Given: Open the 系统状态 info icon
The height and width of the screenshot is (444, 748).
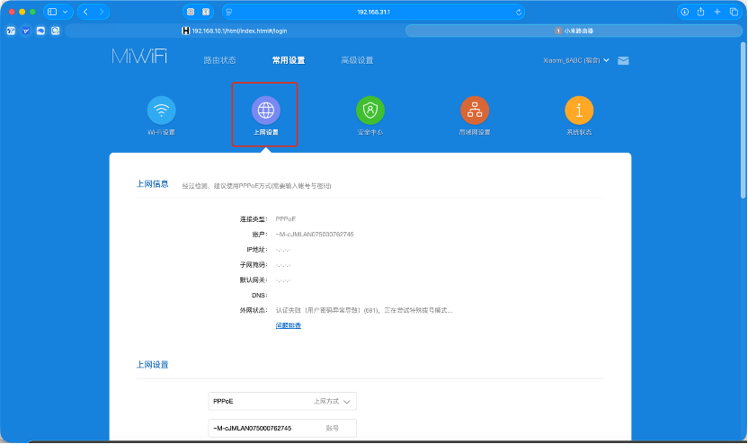Looking at the screenshot, I should pos(579,111).
